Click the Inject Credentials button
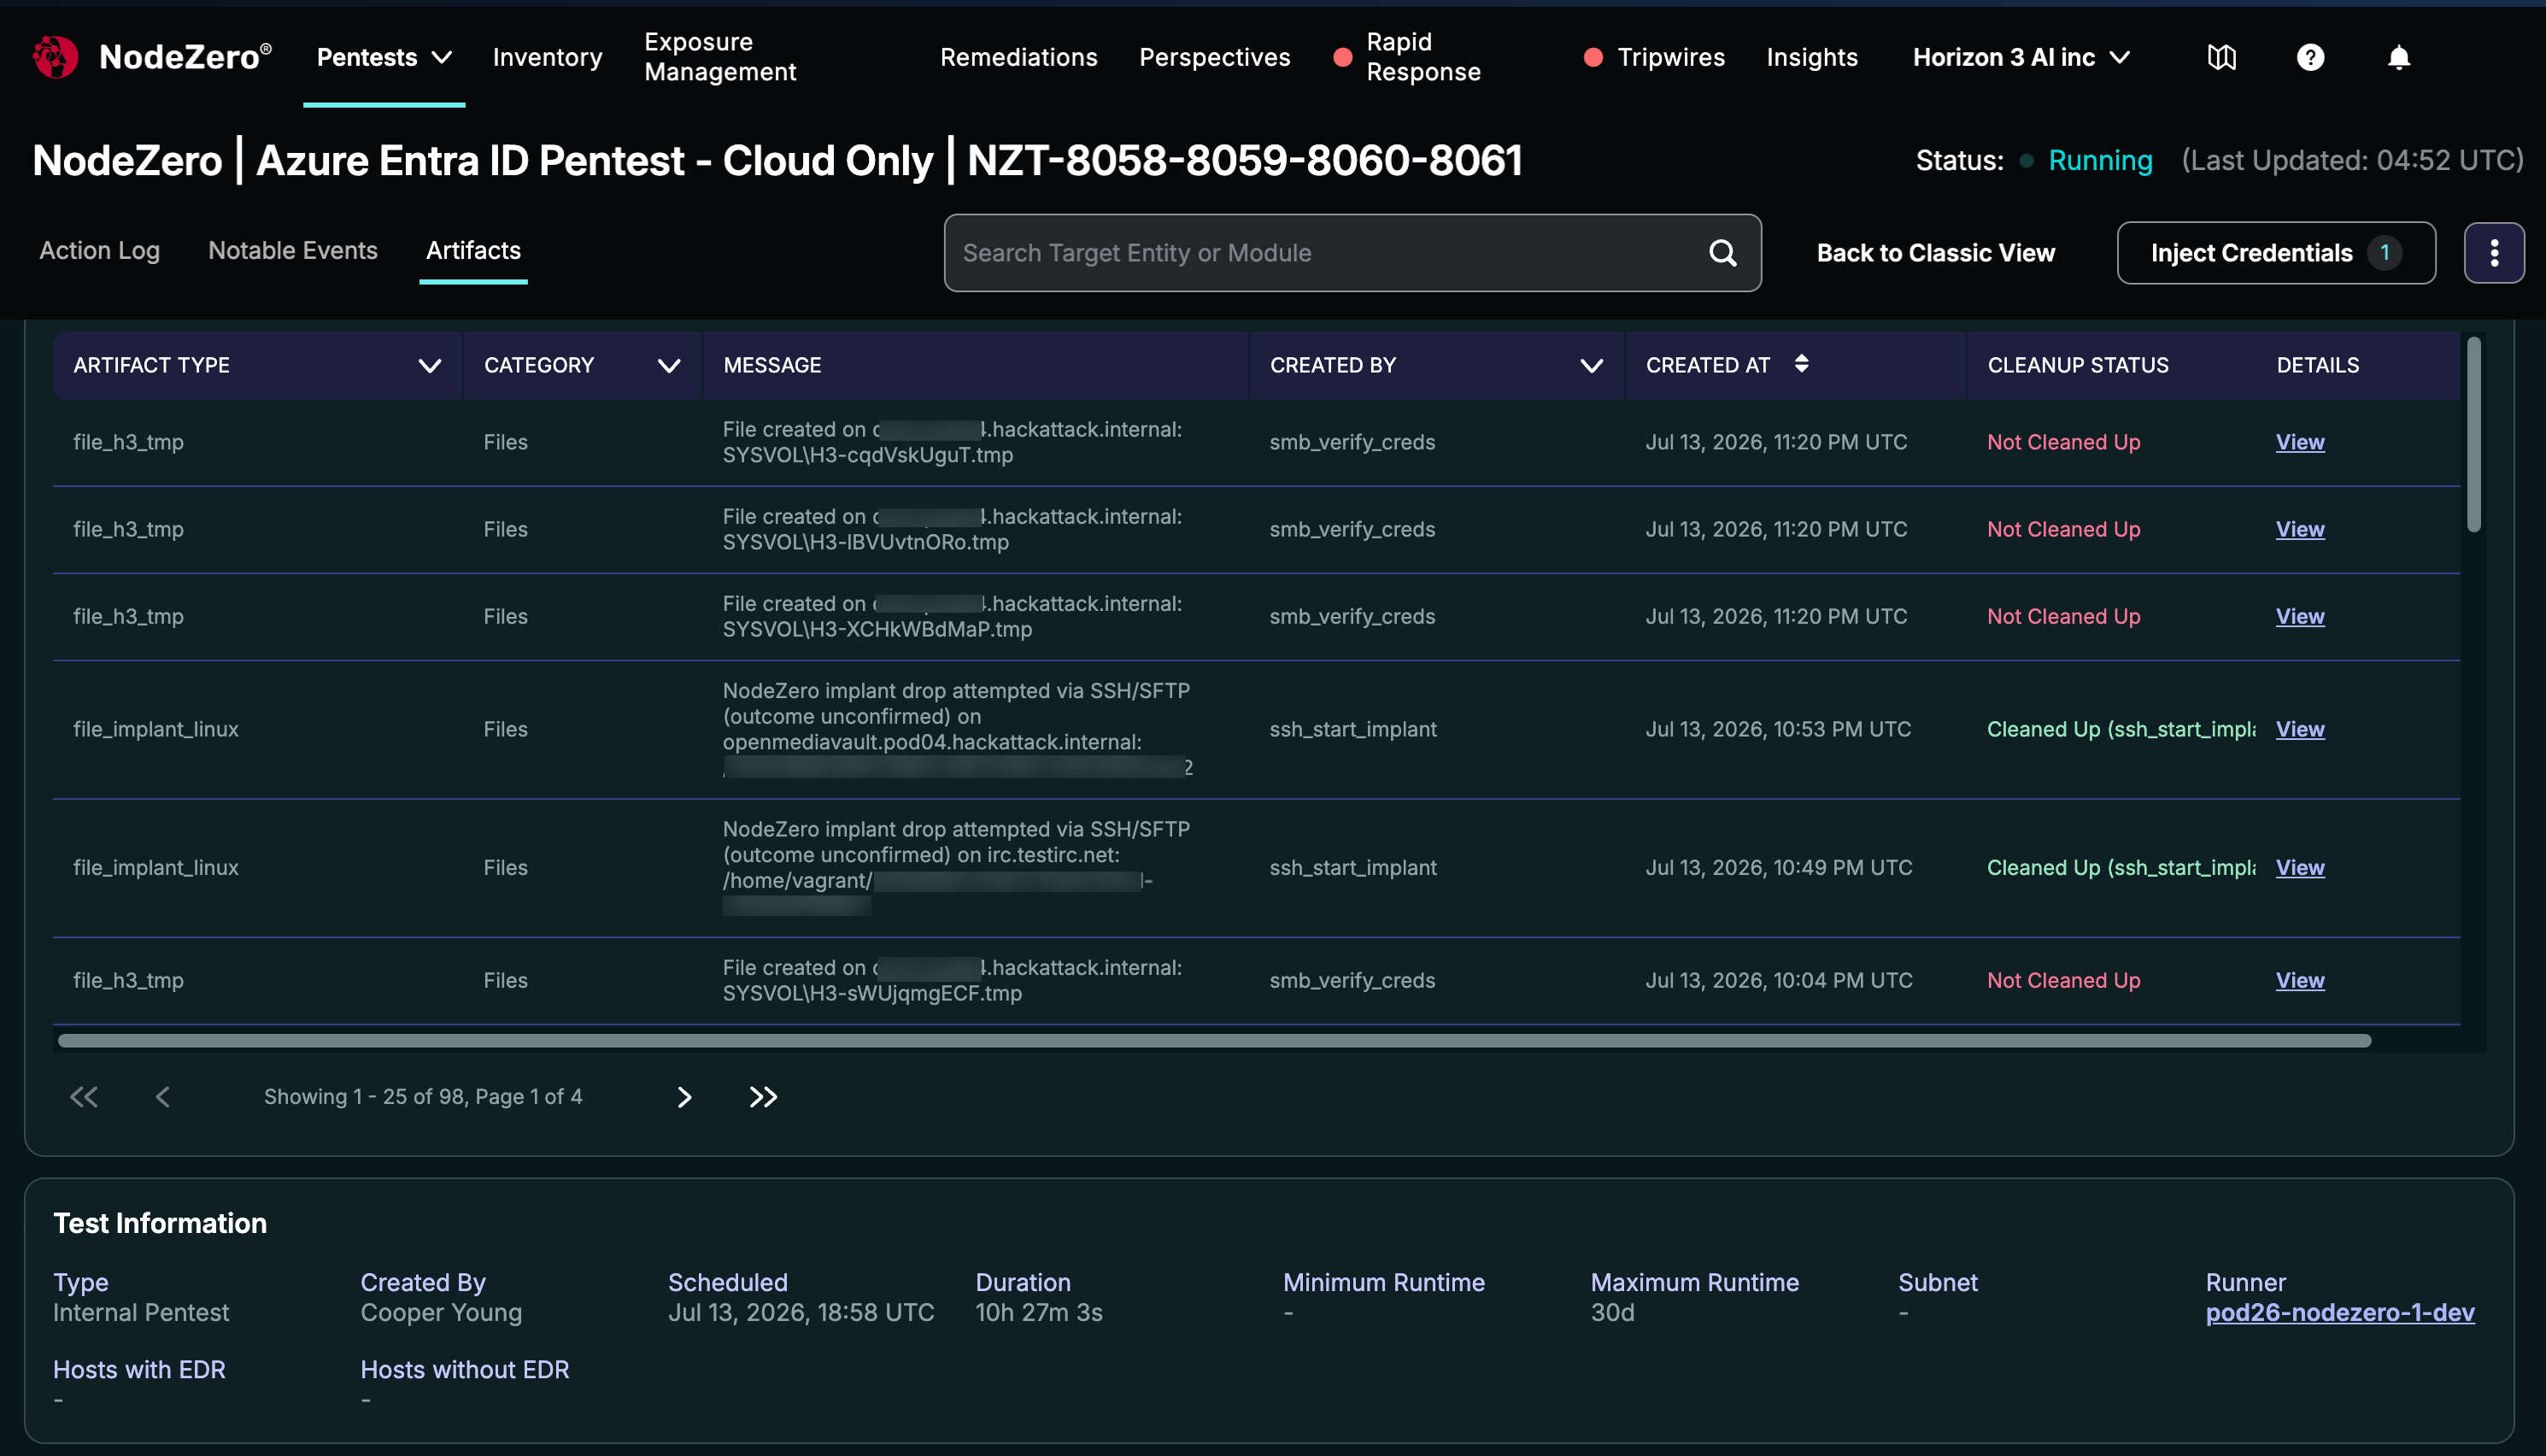 pos(2275,253)
